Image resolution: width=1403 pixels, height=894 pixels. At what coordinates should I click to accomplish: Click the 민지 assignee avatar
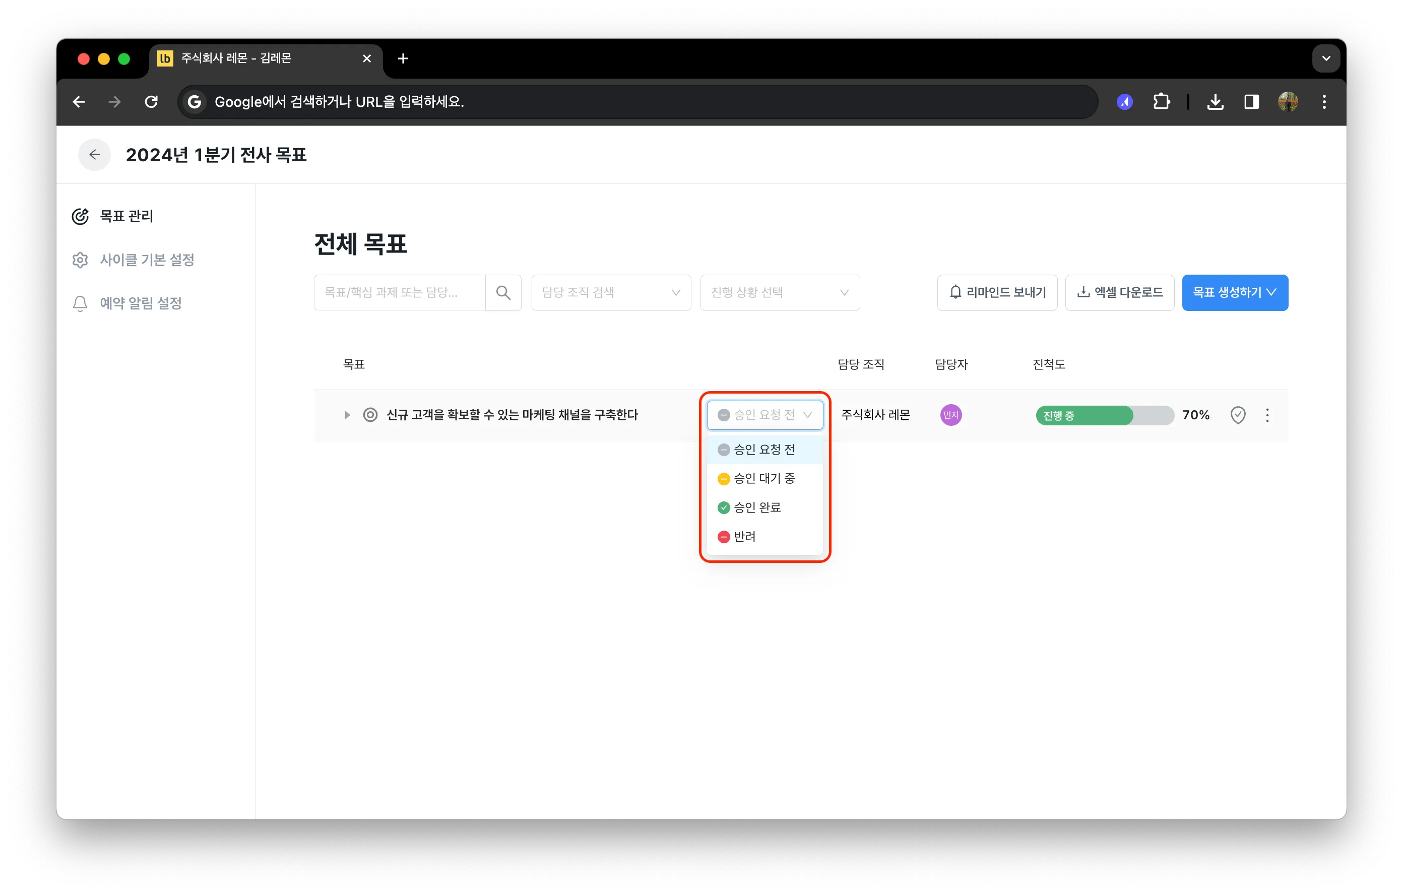click(951, 415)
